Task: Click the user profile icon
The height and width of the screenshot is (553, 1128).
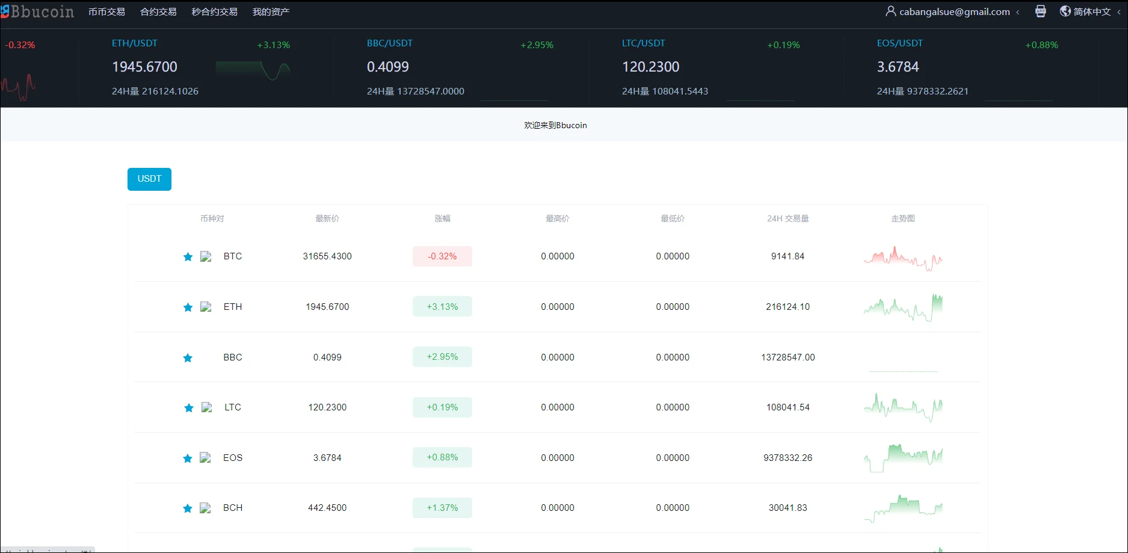Action: (x=891, y=11)
